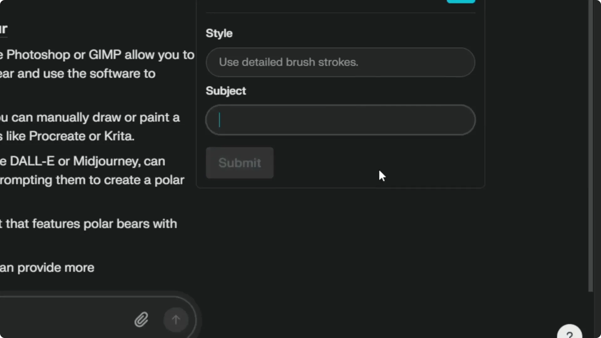The width and height of the screenshot is (601, 338).
Task: Select the cyan highlighted action button
Action: pos(460,2)
